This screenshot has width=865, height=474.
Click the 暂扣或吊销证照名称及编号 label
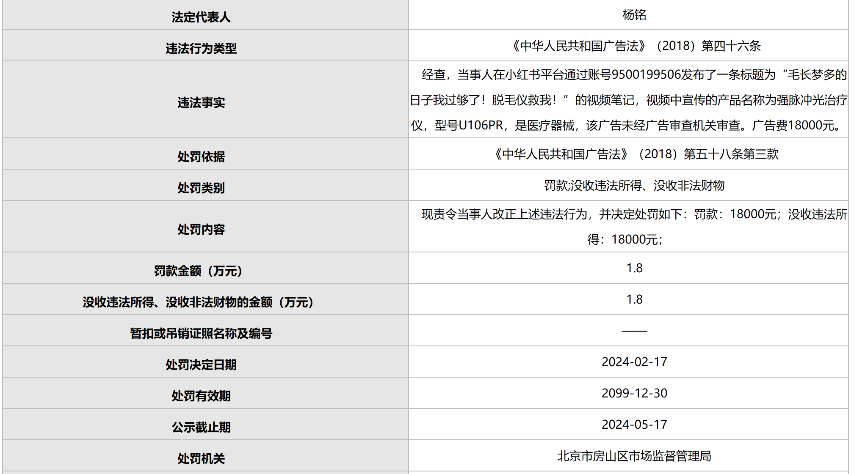coord(201,334)
